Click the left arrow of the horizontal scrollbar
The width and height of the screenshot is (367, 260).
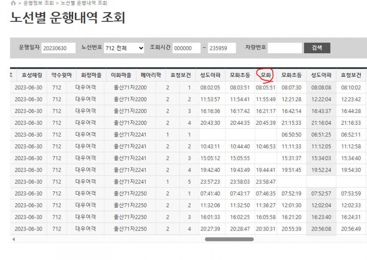pos(14,239)
